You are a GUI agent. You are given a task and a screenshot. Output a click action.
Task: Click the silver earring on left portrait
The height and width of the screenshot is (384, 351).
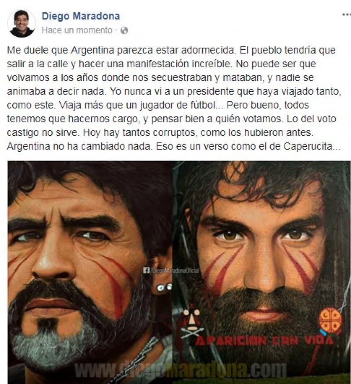click(x=165, y=287)
